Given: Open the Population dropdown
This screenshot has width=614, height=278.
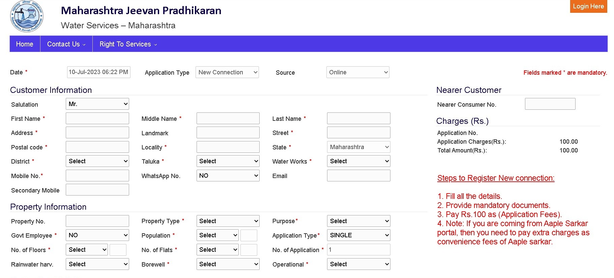Looking at the screenshot, I should click(217, 235).
